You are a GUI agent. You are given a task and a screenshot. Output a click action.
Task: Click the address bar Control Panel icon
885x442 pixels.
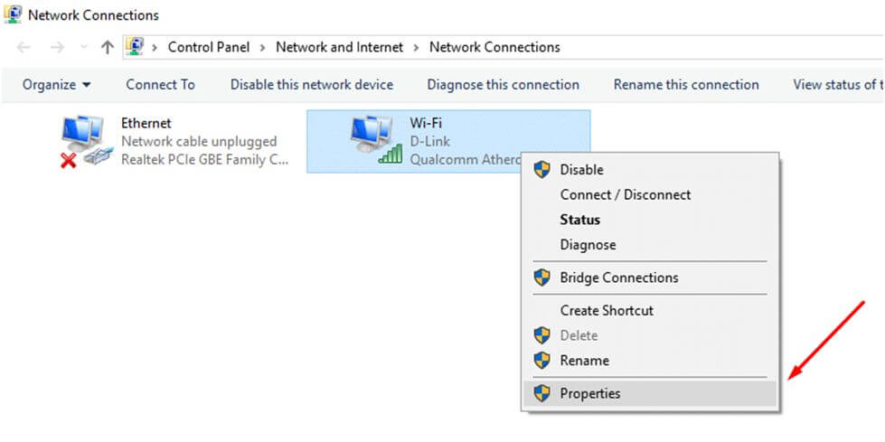136,47
